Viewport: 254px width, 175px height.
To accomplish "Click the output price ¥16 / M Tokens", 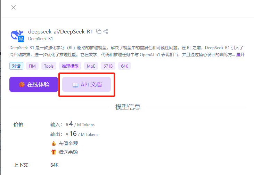I will 82,134.
